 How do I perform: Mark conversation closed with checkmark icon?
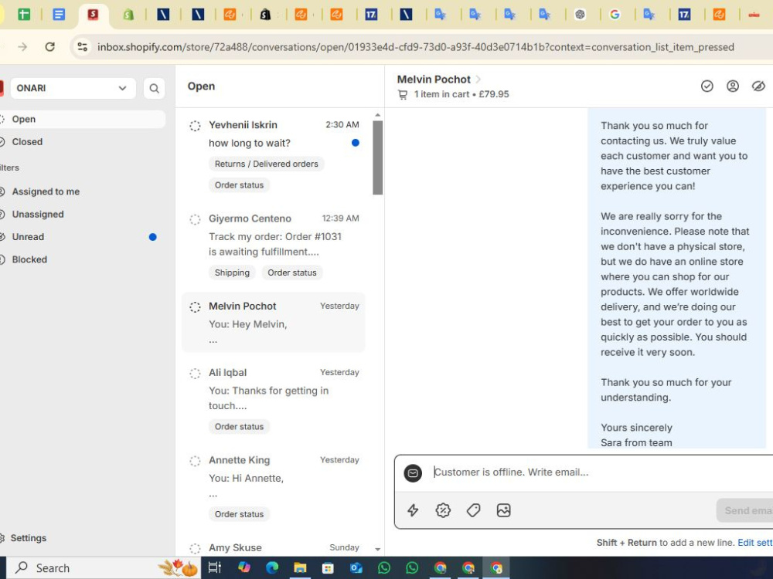coord(707,86)
